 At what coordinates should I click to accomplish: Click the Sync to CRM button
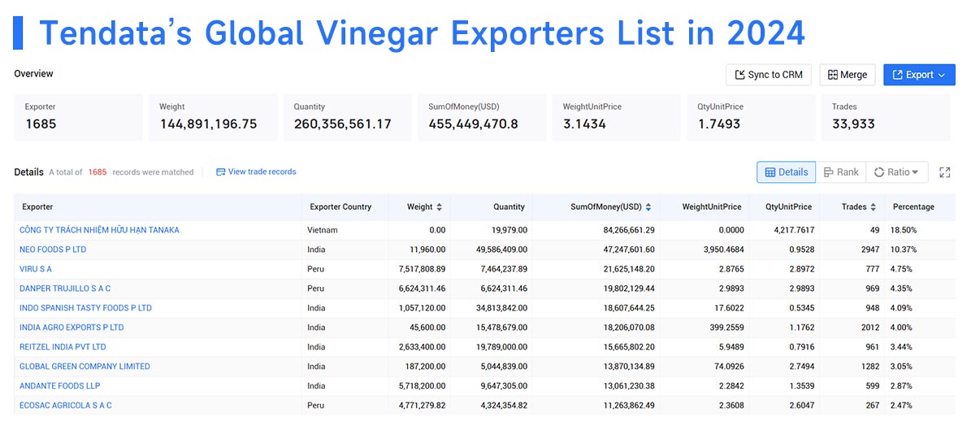tap(769, 75)
